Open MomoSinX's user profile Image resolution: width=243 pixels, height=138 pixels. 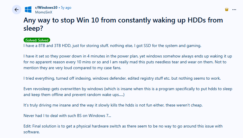[x=43, y=12]
